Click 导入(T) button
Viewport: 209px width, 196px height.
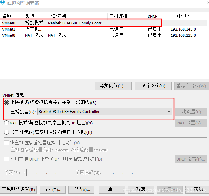(x=52, y=190)
